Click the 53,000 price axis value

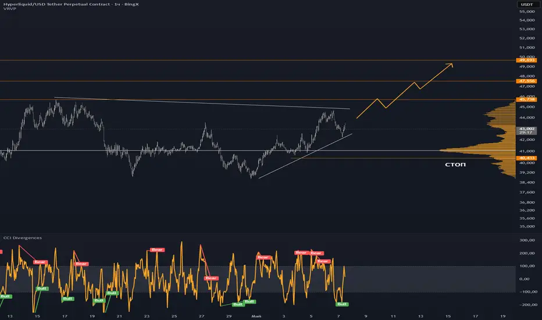point(527,29)
